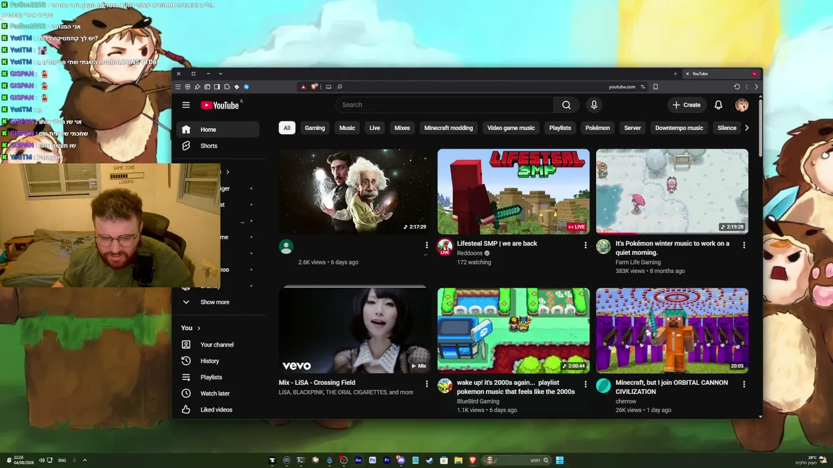Open the cherrow channel avatar
Screen dimensions: 833x468
[x=604, y=386]
